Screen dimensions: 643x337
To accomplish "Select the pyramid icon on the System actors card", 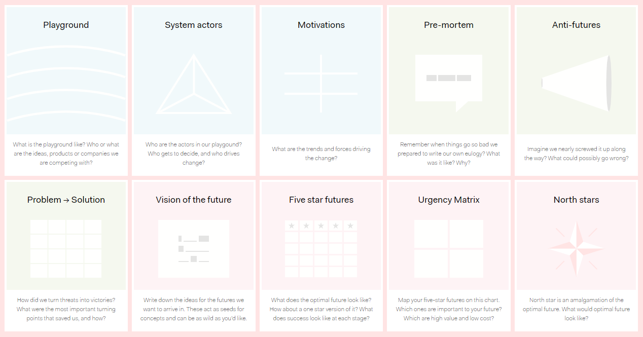I will [x=193, y=86].
